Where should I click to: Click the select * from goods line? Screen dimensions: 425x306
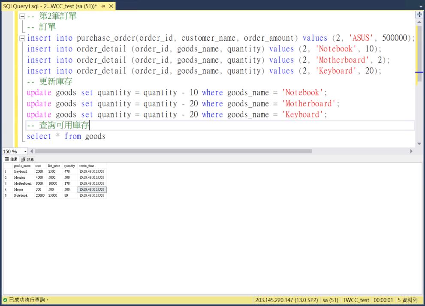[x=66, y=136]
